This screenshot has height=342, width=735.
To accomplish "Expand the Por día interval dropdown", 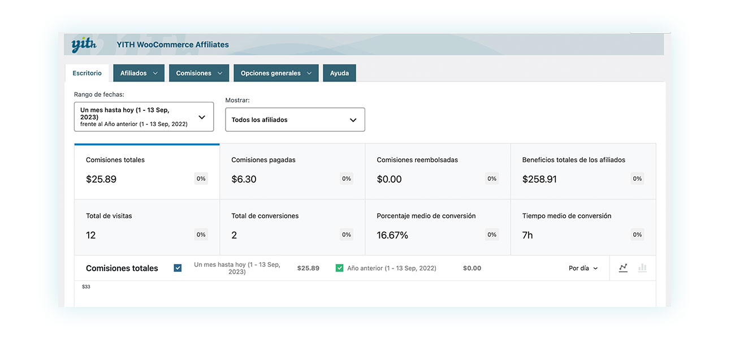I will [x=583, y=269].
